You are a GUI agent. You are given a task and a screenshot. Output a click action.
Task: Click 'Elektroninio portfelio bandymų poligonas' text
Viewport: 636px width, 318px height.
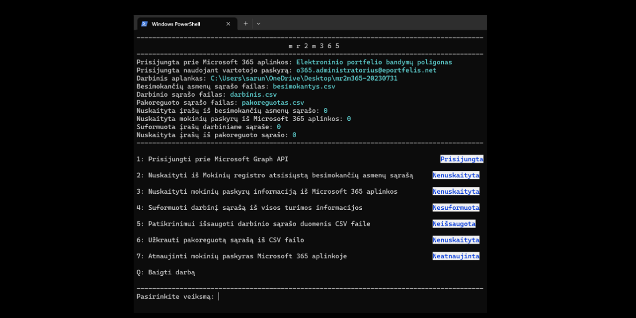374,62
